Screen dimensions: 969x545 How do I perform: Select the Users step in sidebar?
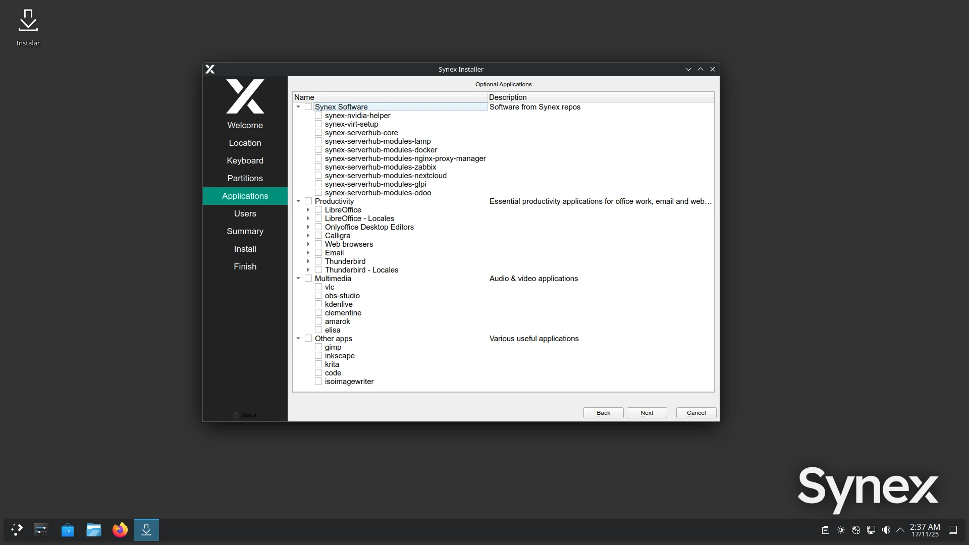click(x=245, y=213)
